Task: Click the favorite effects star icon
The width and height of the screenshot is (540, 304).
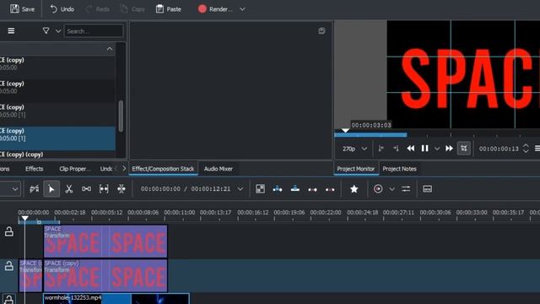Action: click(x=354, y=189)
